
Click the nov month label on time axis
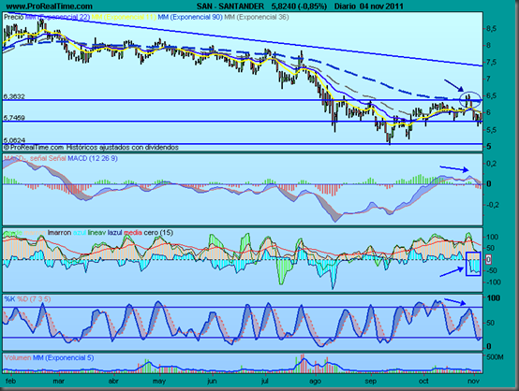coord(474,381)
